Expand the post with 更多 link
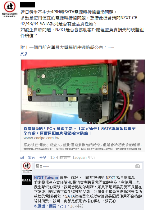 click(x=24, y=54)
